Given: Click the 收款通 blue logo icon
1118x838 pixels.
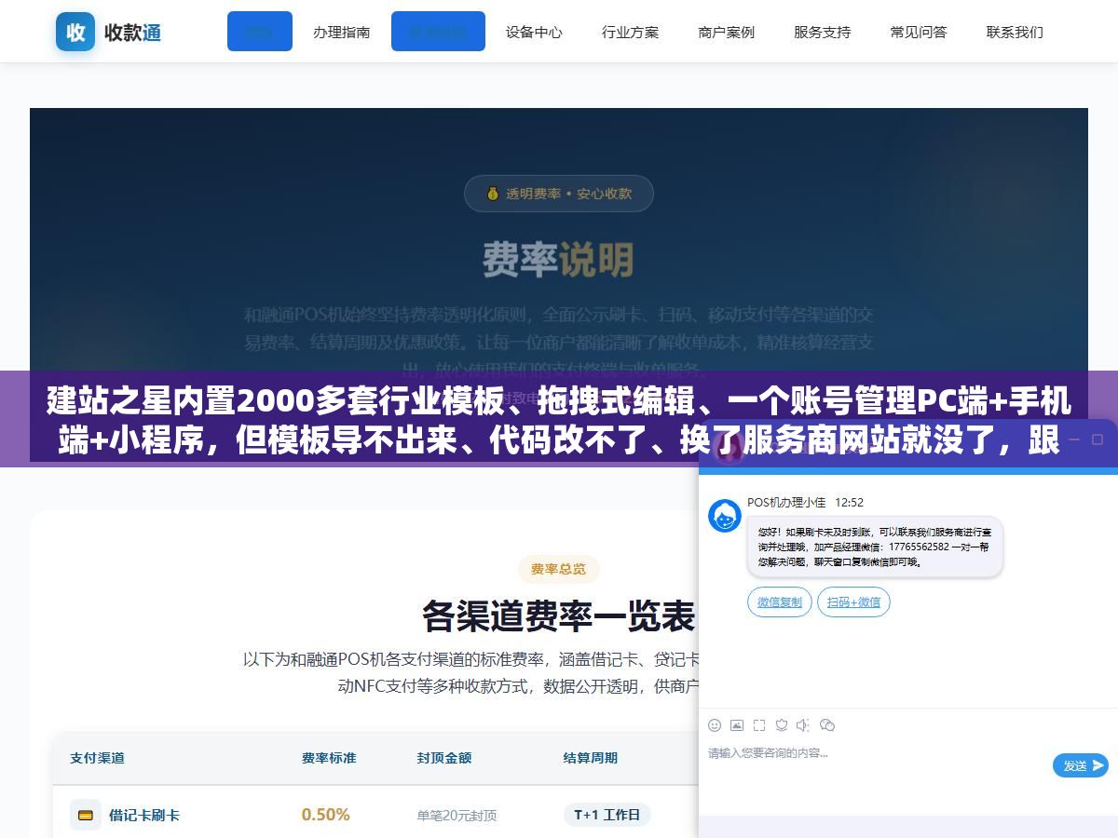Looking at the screenshot, I should [75, 32].
